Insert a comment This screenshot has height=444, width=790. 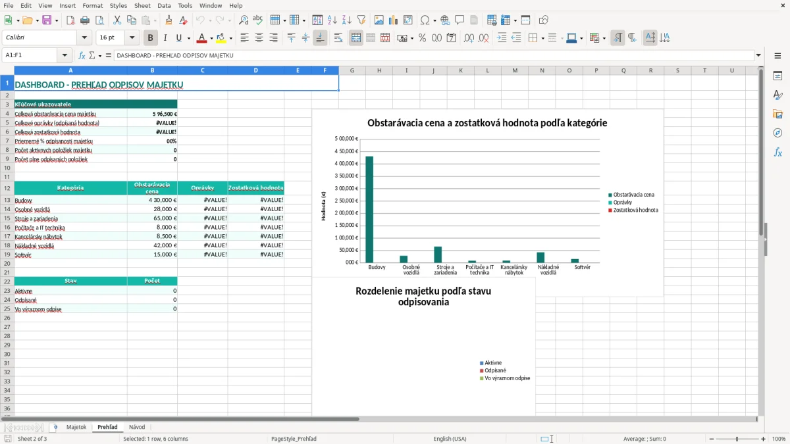click(460, 20)
